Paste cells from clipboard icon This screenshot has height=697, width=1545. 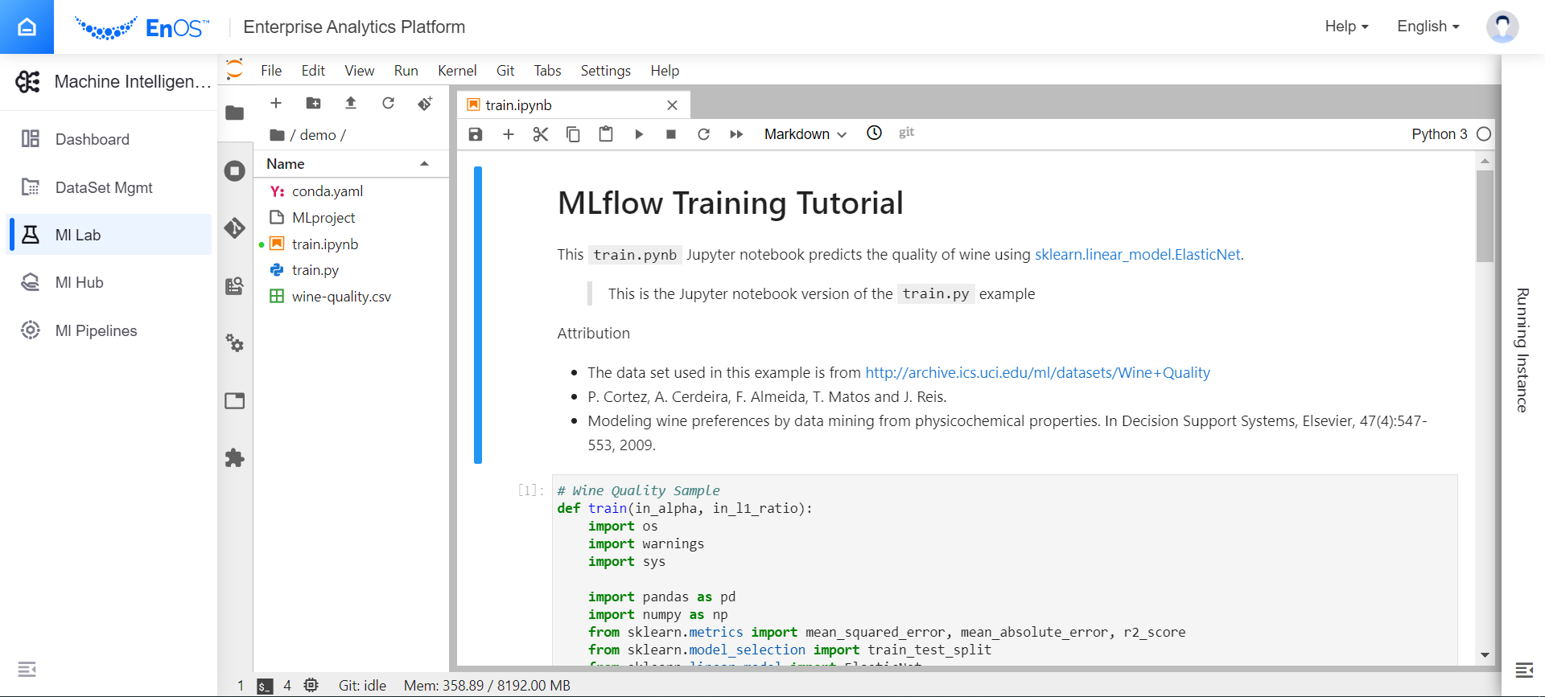(x=606, y=134)
